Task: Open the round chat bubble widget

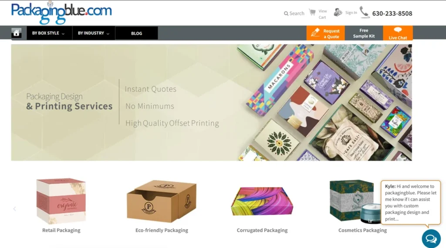Action: [431, 238]
